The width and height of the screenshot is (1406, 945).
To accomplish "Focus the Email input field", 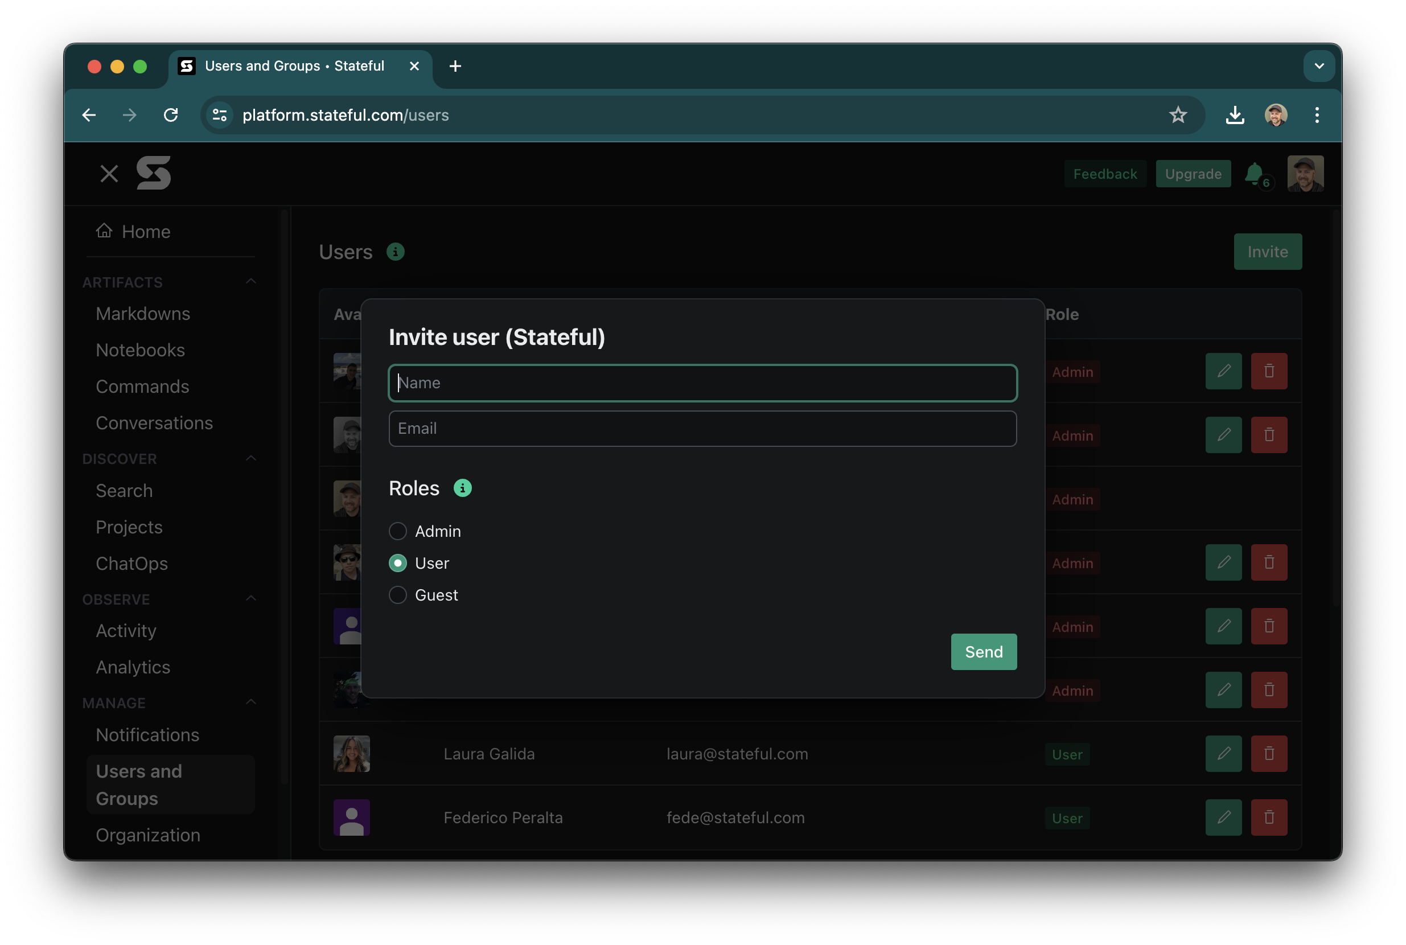I will pos(702,429).
